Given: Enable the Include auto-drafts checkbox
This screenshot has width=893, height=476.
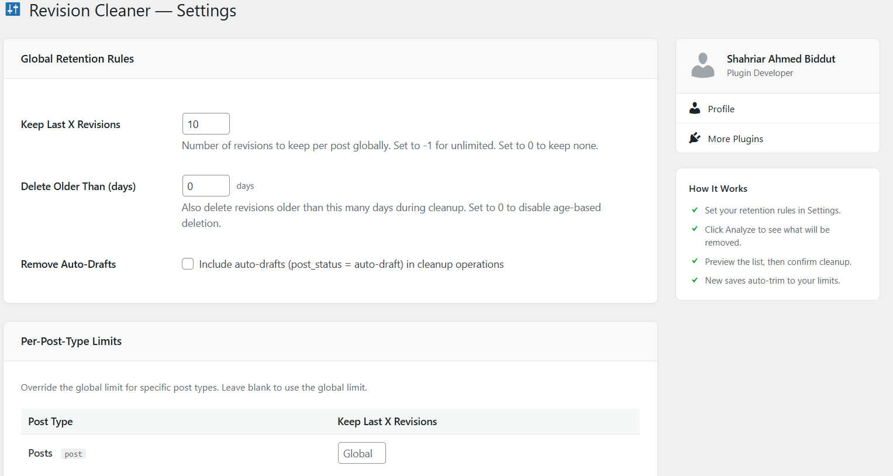Looking at the screenshot, I should click(188, 264).
